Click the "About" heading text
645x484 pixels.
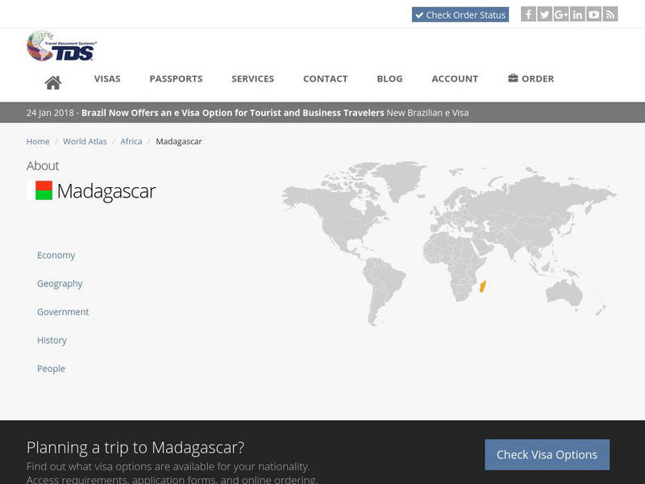(x=43, y=165)
